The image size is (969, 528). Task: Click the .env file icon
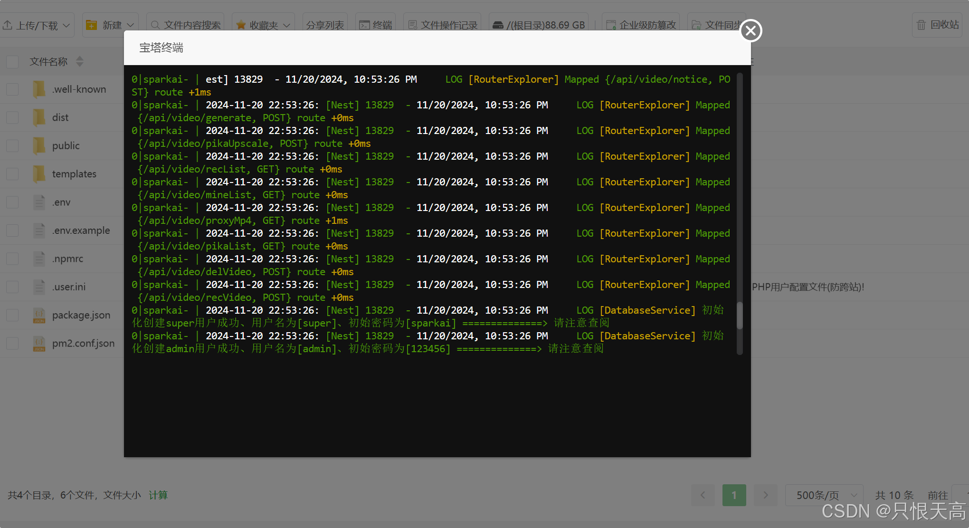[x=39, y=202]
